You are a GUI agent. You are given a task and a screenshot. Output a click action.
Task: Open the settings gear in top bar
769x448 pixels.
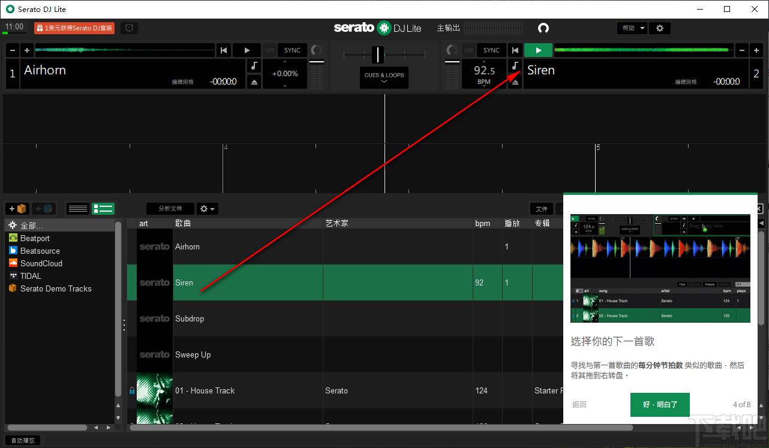[x=660, y=28]
